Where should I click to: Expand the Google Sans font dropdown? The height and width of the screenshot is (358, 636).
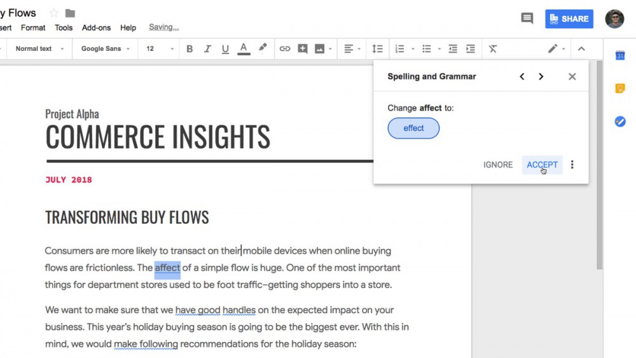[x=105, y=49]
